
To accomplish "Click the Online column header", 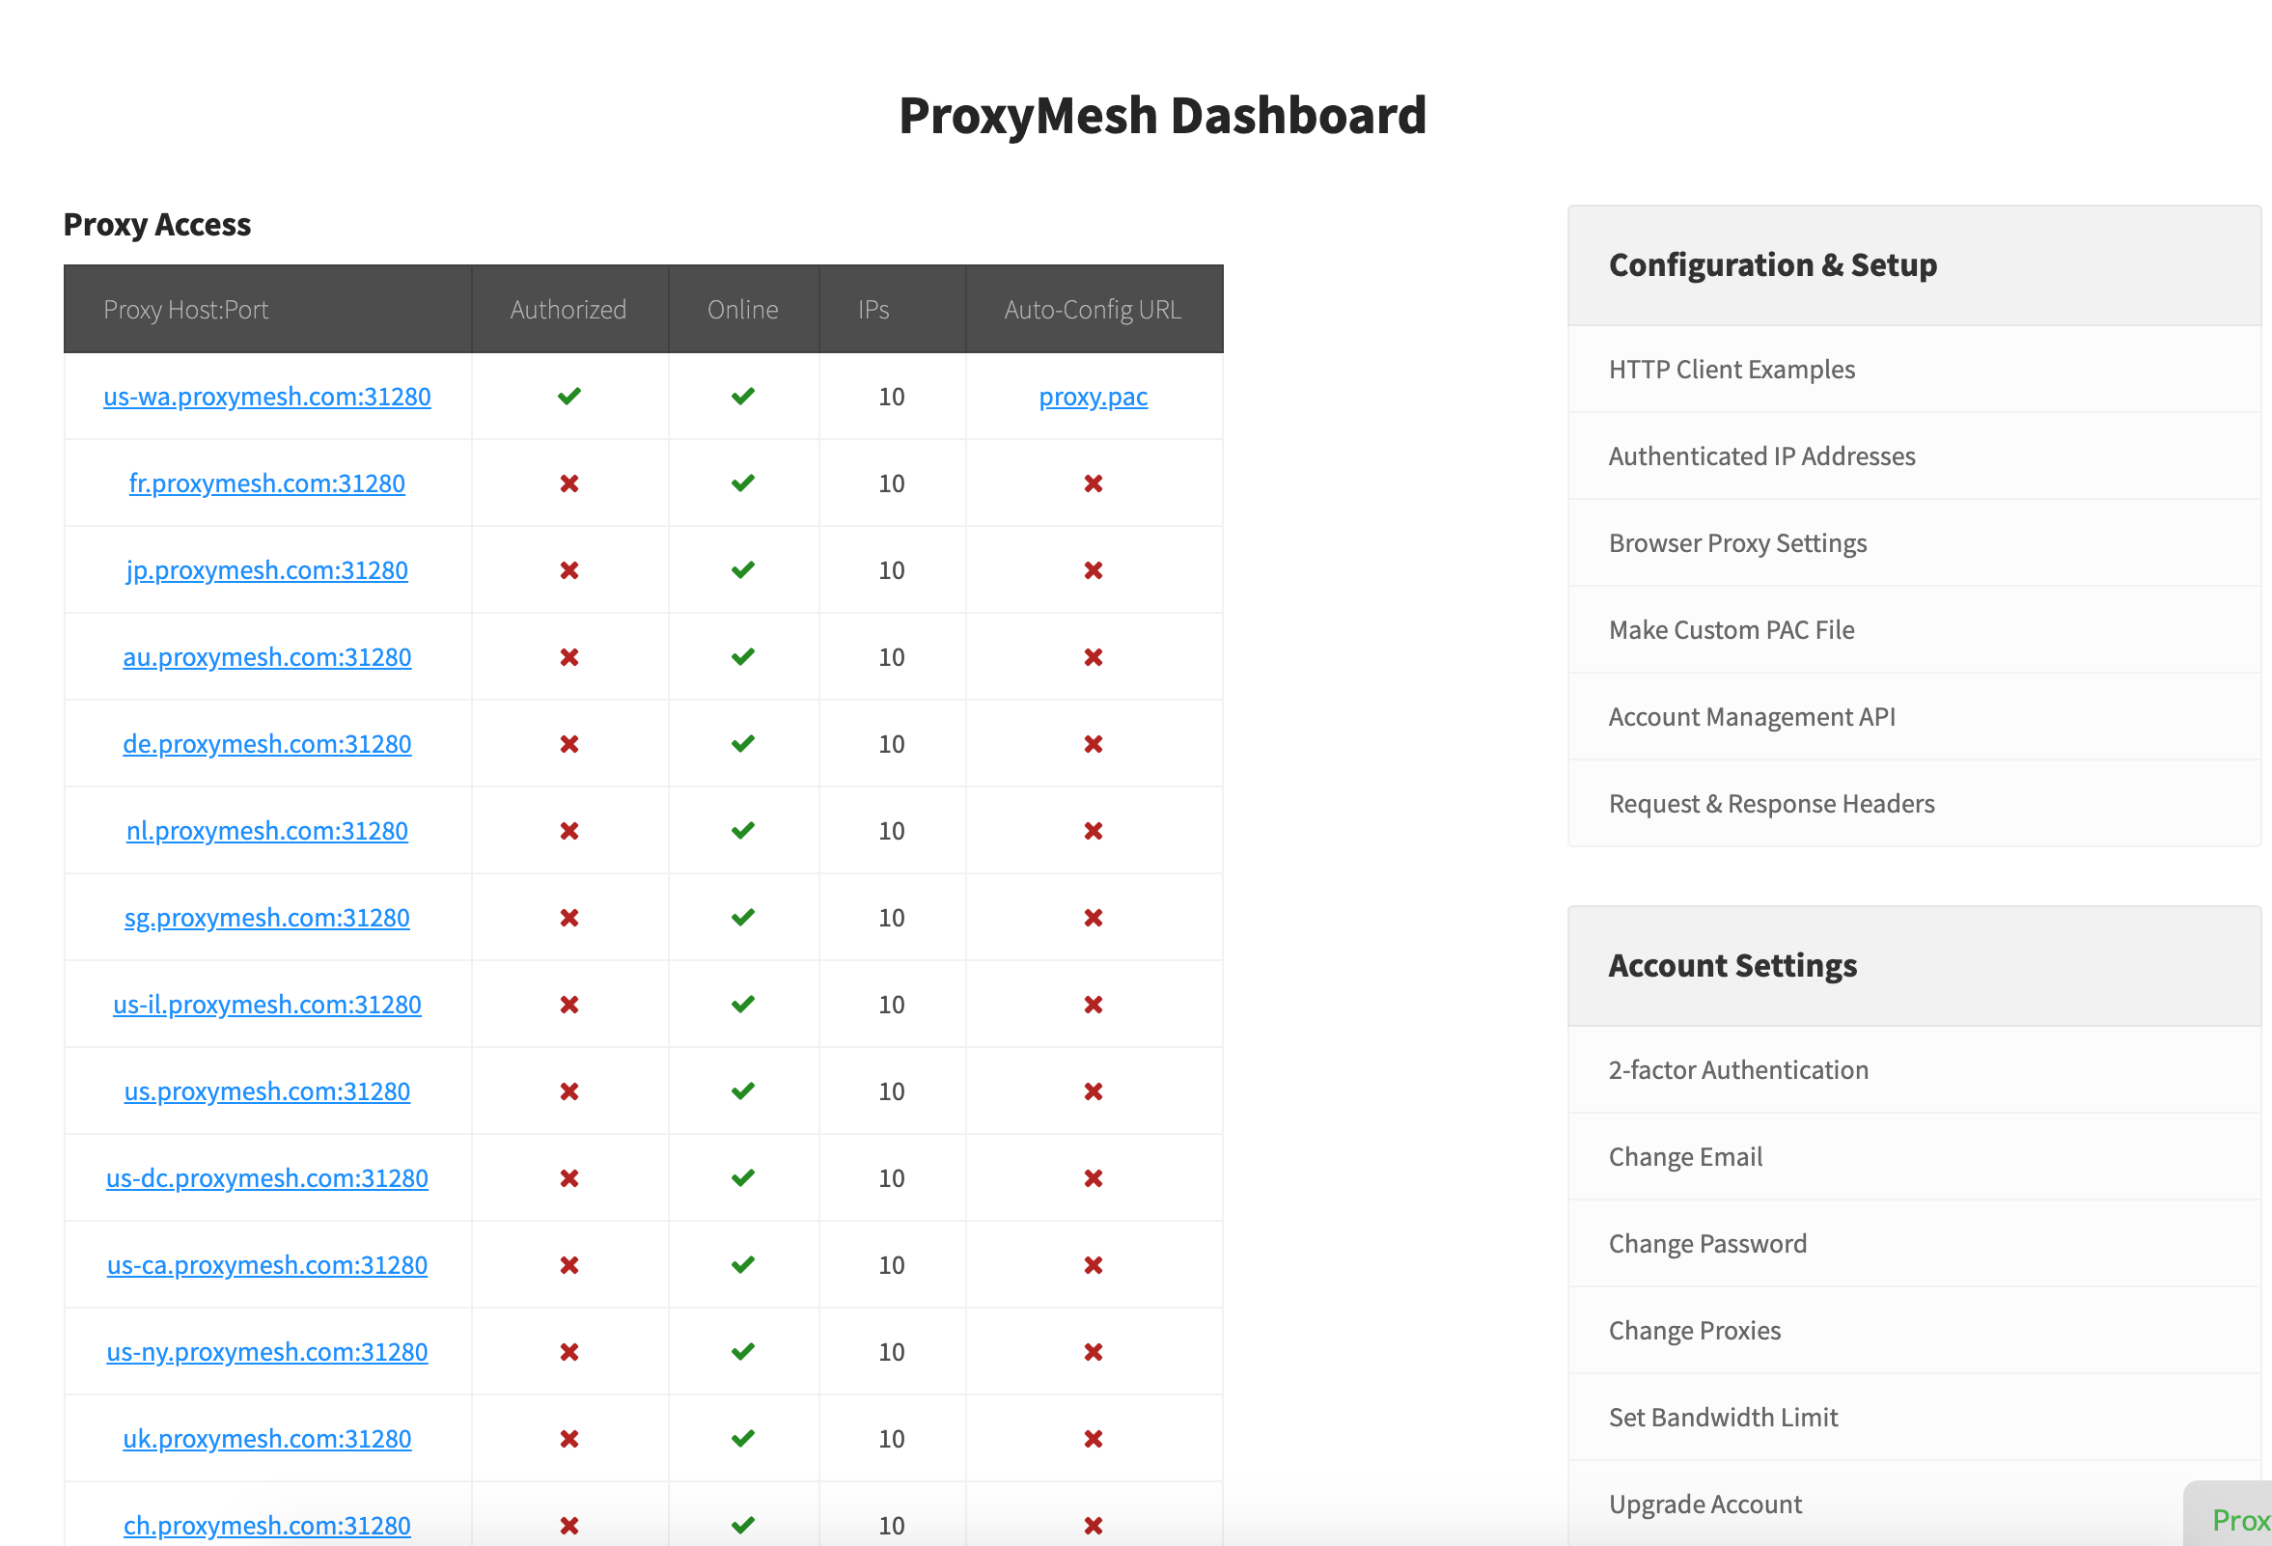I will pos(743,310).
